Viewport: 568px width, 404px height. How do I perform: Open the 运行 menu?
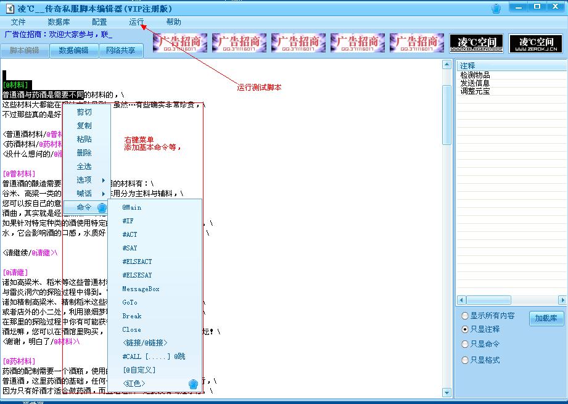click(x=136, y=22)
